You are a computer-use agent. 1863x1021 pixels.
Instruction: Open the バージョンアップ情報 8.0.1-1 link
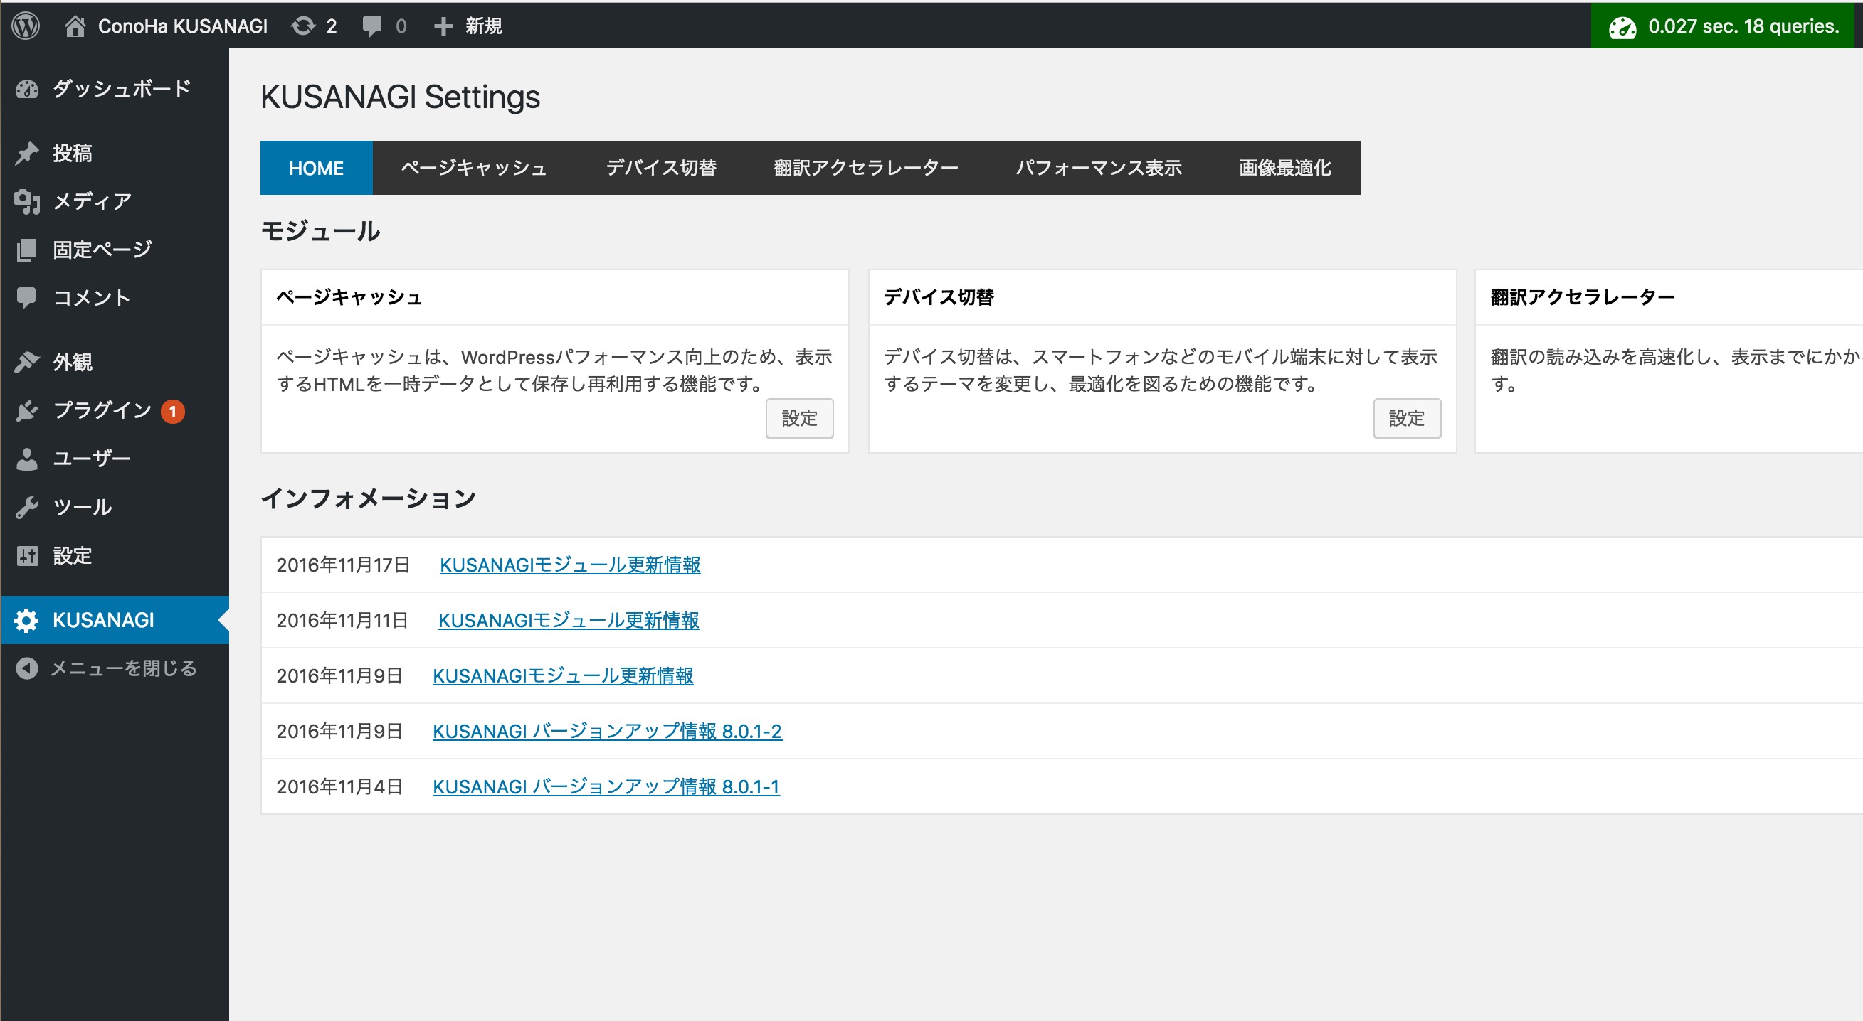(606, 787)
